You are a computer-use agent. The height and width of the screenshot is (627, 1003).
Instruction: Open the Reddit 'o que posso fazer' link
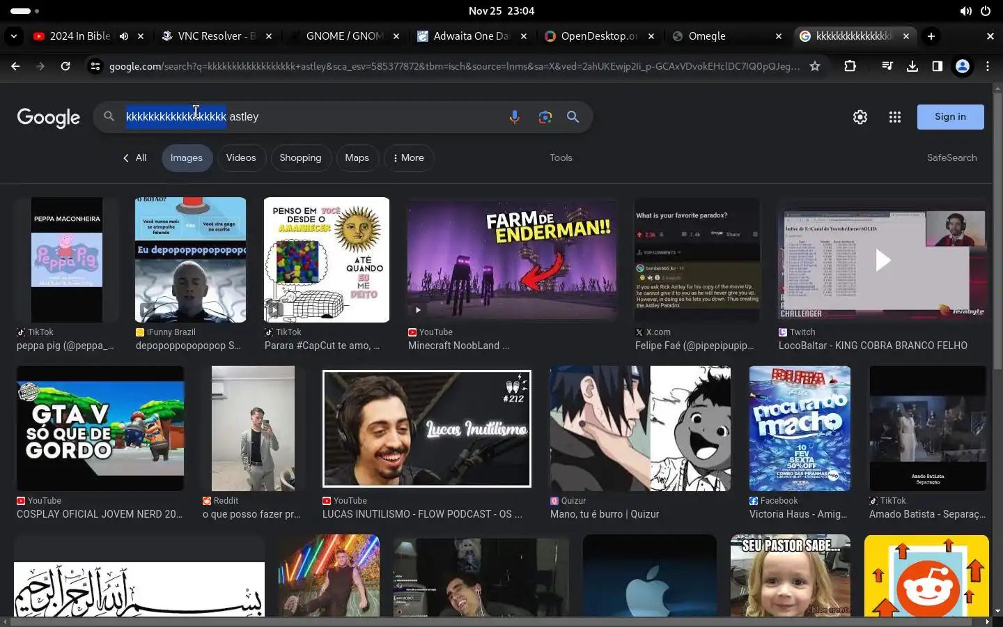click(251, 514)
